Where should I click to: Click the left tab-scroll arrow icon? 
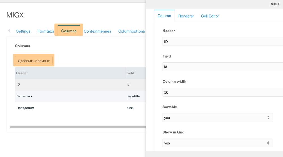coord(9,31)
